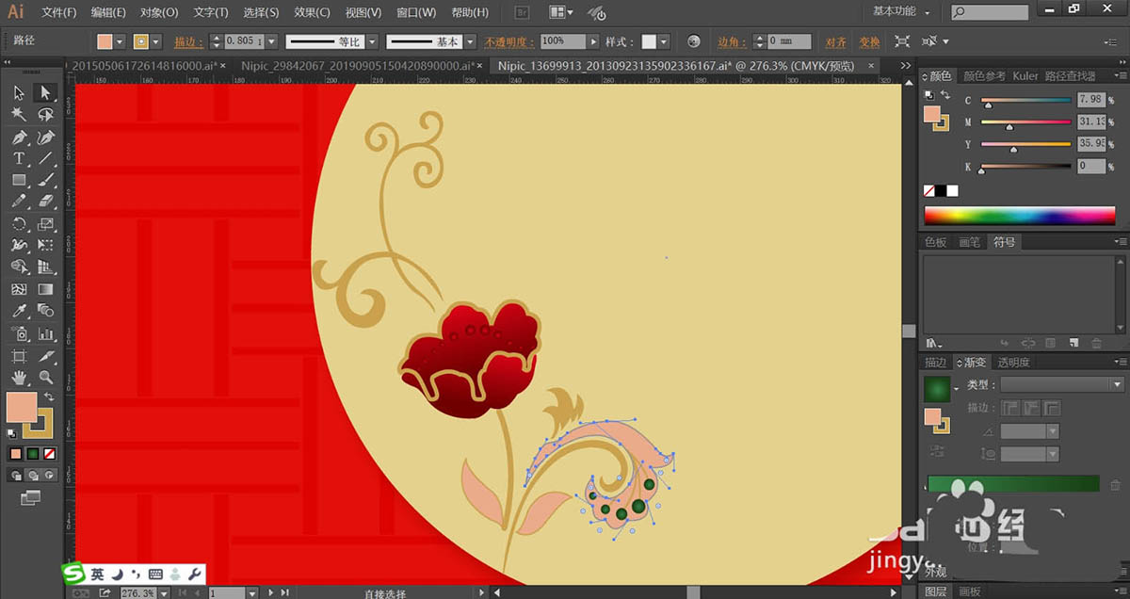Click the Mesh tool

tap(19, 289)
